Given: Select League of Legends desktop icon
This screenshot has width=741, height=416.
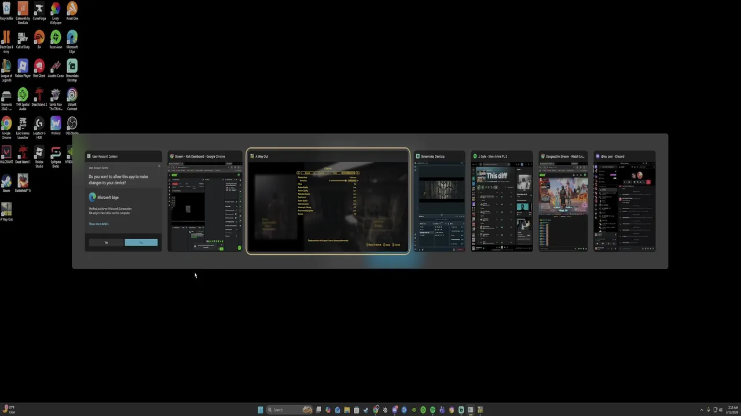Looking at the screenshot, I should (x=6, y=70).
